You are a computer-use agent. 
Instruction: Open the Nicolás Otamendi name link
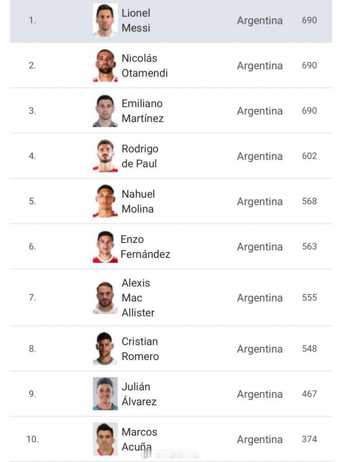(145, 65)
